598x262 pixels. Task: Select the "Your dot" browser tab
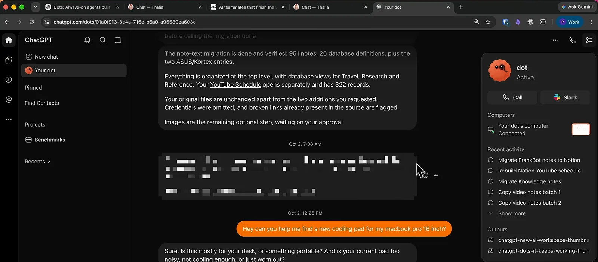(x=414, y=7)
